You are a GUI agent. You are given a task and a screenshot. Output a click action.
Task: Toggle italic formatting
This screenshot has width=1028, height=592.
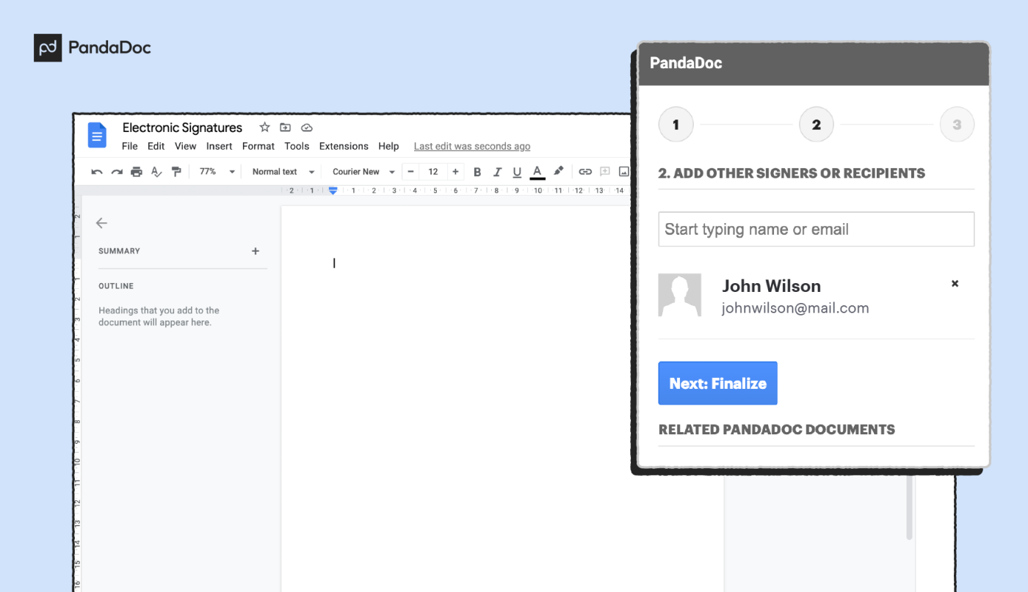(497, 172)
